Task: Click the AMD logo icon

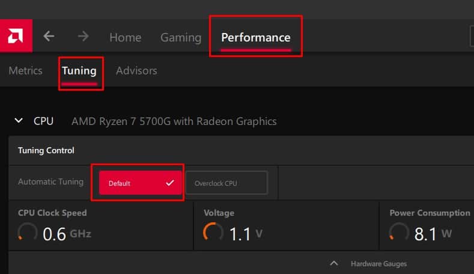Action: pos(16,35)
